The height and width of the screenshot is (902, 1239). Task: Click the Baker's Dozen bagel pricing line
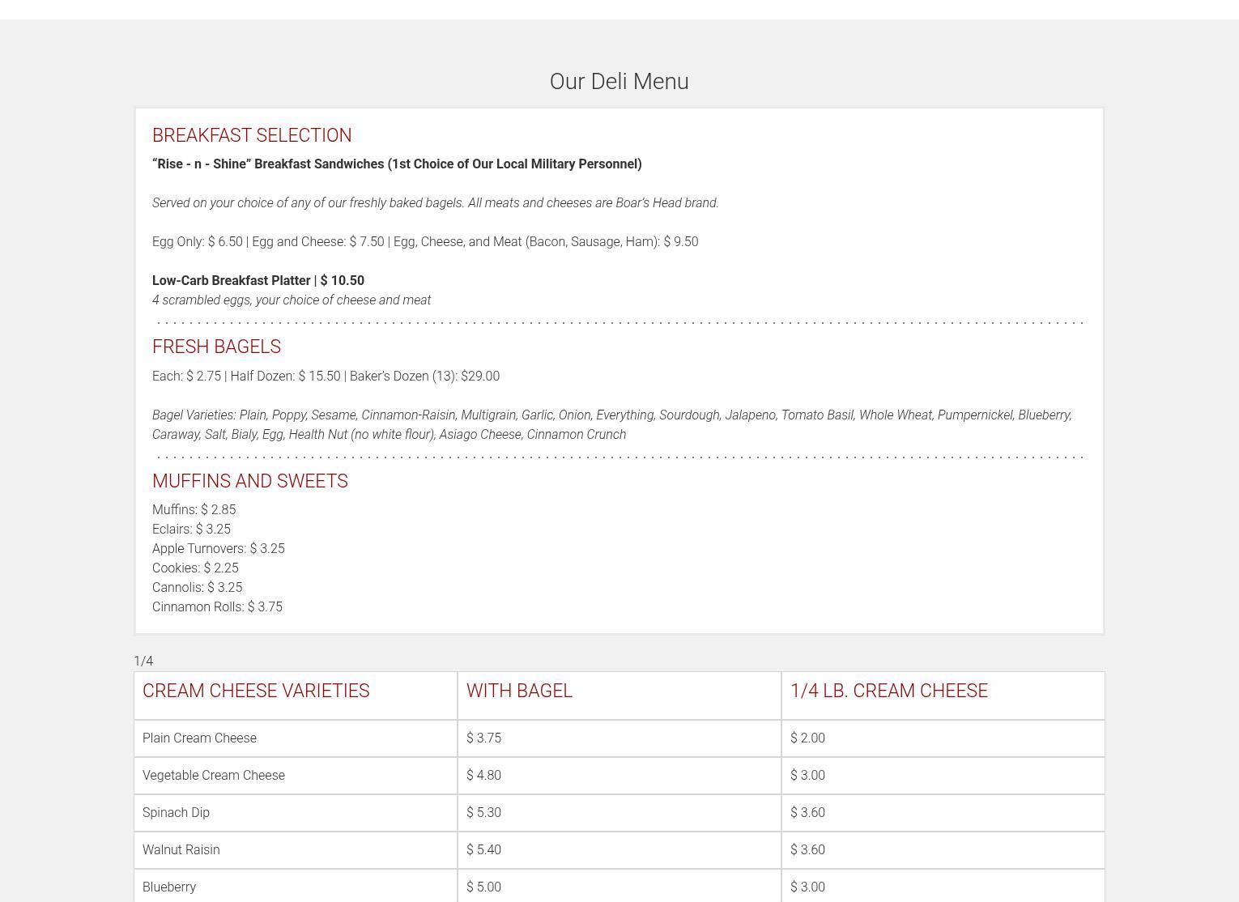tap(326, 377)
